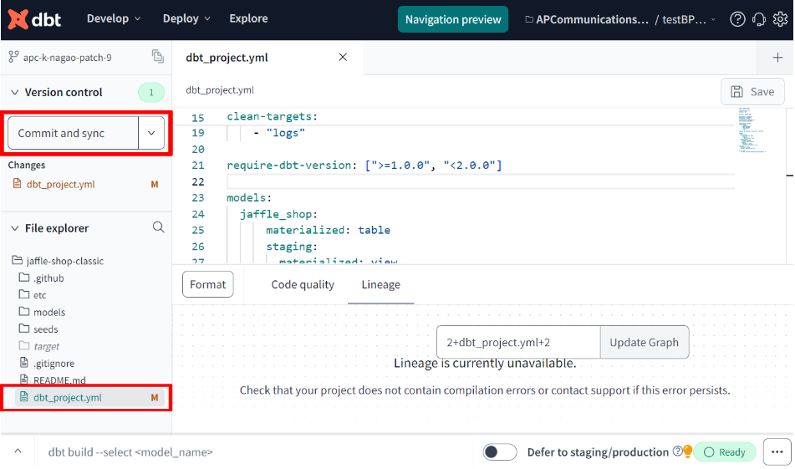Go to Explore
Viewport: 795px width, 469px height.
point(248,18)
